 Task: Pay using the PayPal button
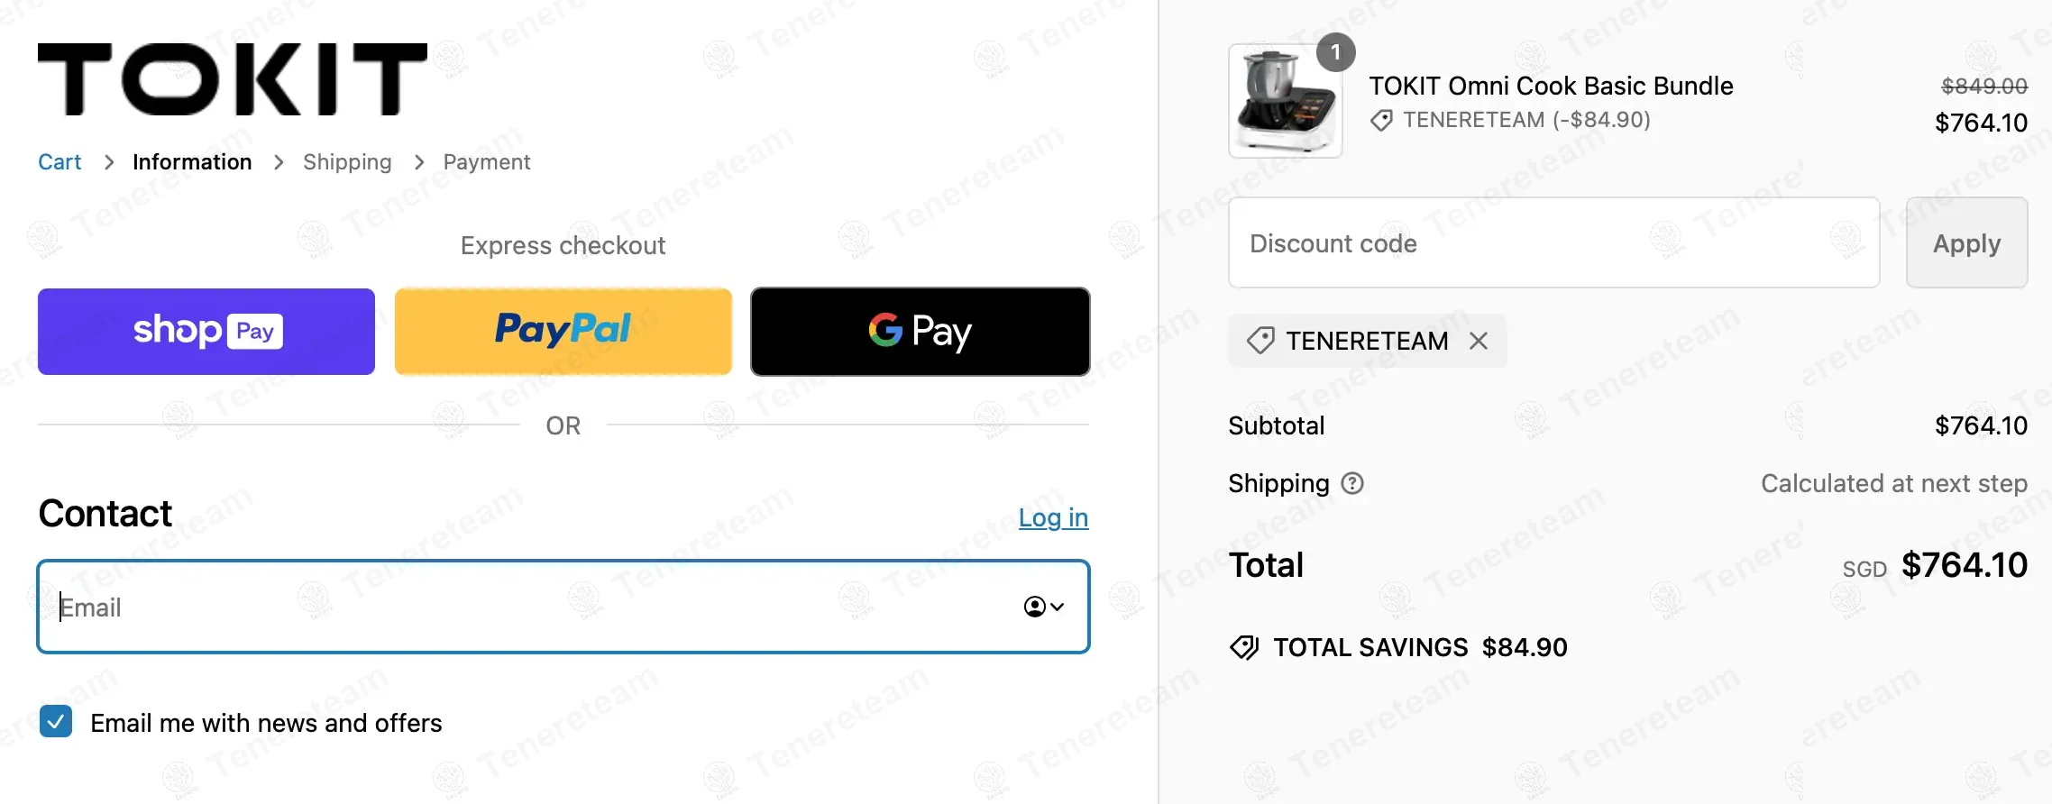click(x=563, y=332)
